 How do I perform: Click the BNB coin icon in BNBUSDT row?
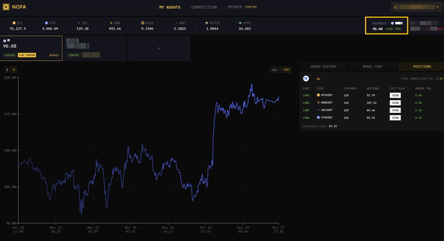coord(319,102)
